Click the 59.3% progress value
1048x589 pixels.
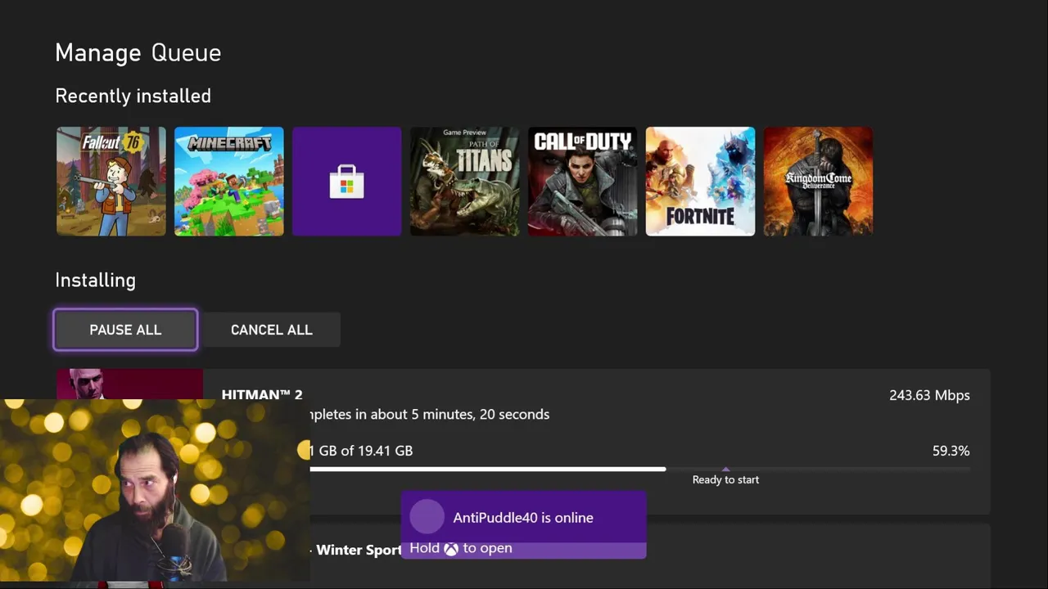click(951, 451)
